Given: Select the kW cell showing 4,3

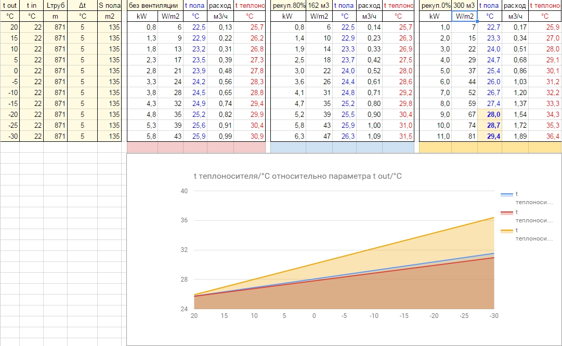Looking at the screenshot, I should tap(142, 103).
